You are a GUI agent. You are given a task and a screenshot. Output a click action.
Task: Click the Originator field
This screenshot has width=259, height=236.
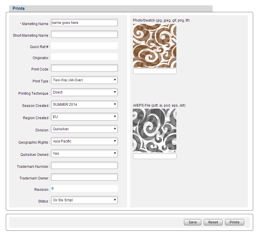[84, 57]
